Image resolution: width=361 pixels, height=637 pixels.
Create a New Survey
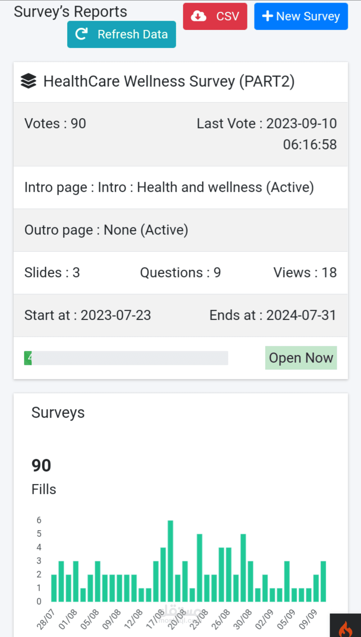point(301,16)
